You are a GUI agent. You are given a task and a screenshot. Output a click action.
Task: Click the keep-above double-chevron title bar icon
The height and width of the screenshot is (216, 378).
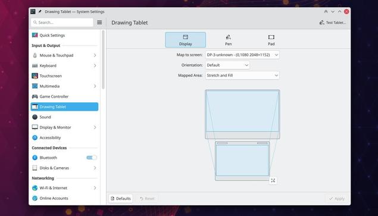[x=326, y=11]
